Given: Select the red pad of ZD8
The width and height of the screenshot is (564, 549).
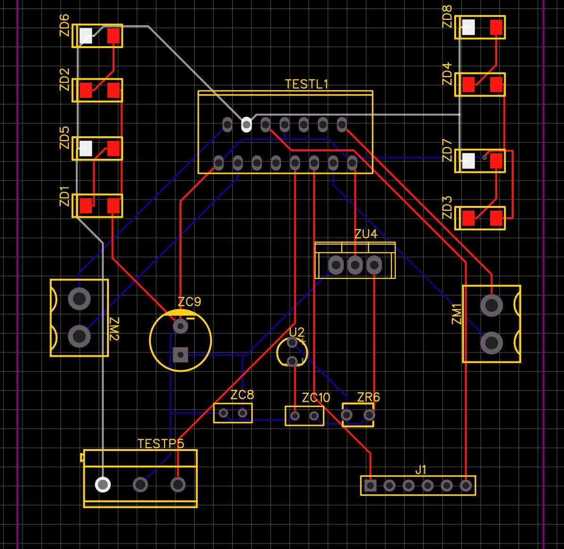Looking at the screenshot, I should point(496,27).
